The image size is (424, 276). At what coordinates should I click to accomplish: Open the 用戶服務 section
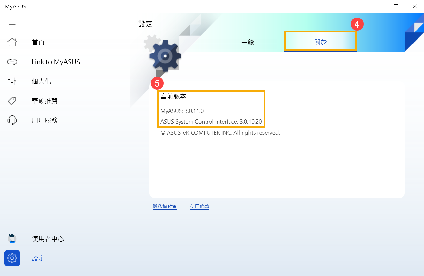point(44,120)
